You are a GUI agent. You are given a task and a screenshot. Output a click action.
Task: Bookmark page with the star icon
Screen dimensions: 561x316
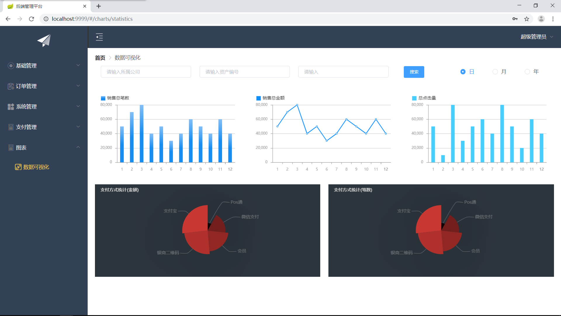pyautogui.click(x=527, y=19)
